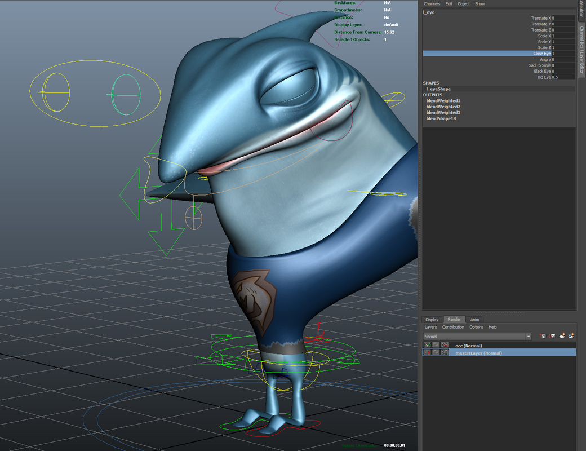Screen dimensions: 586x451
Task: Toggle renderable state of masterLayer
Action: (x=427, y=352)
